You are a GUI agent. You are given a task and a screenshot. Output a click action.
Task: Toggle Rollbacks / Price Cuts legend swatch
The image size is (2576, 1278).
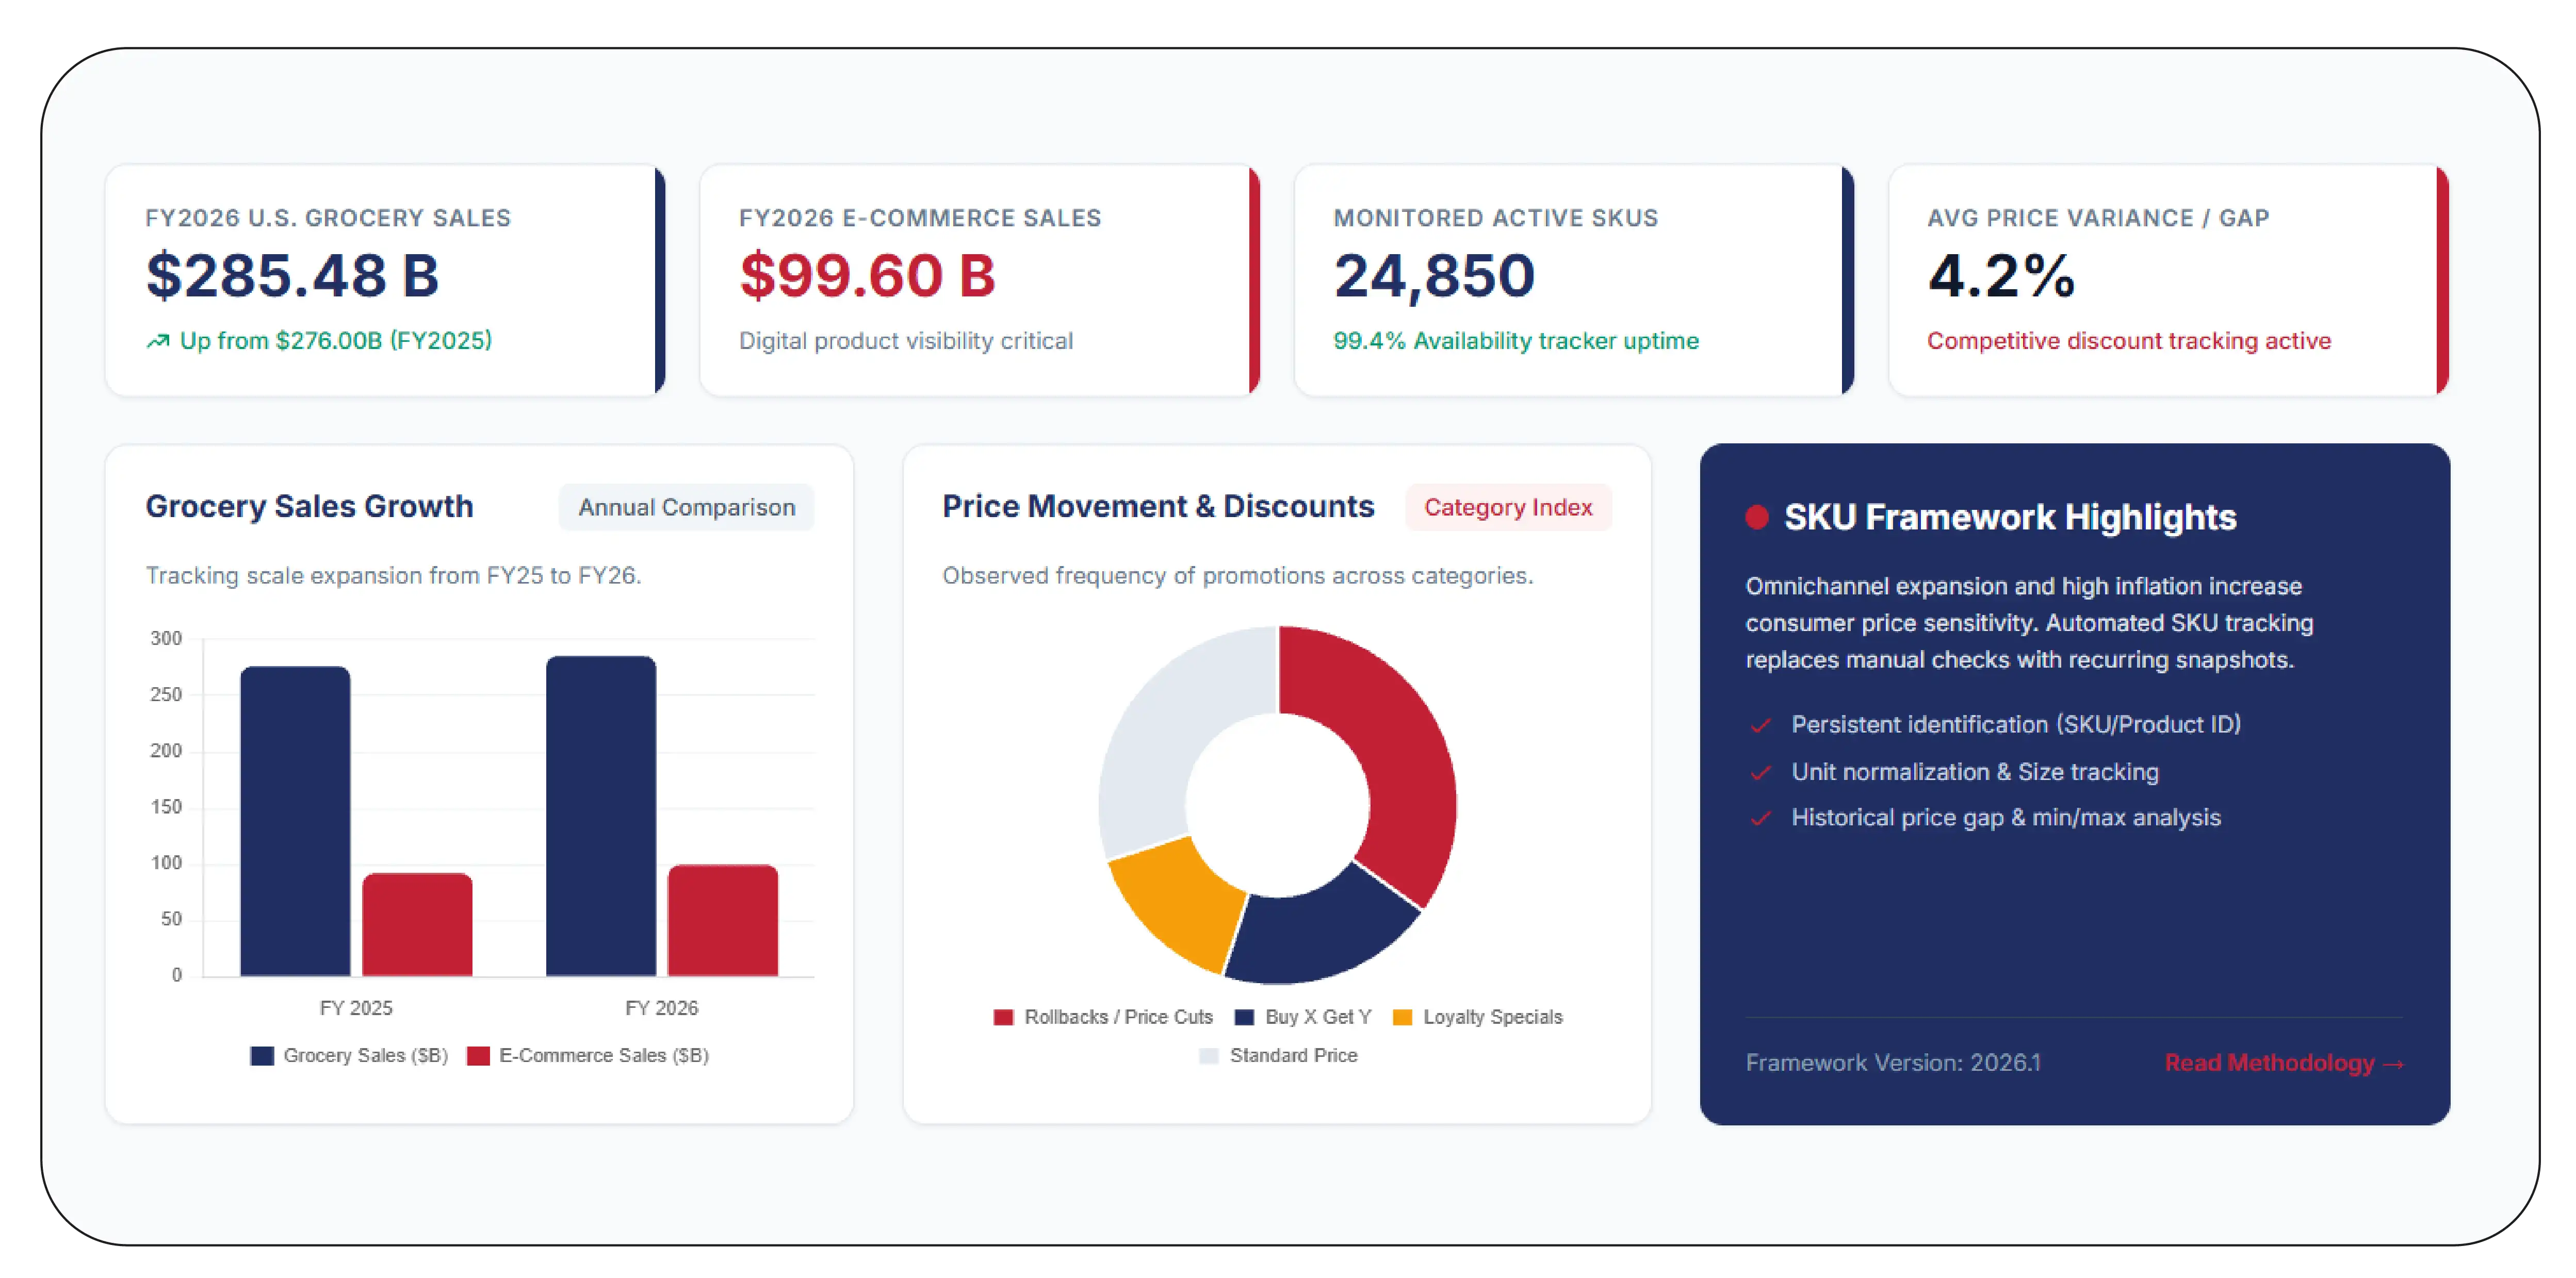coord(1003,1017)
